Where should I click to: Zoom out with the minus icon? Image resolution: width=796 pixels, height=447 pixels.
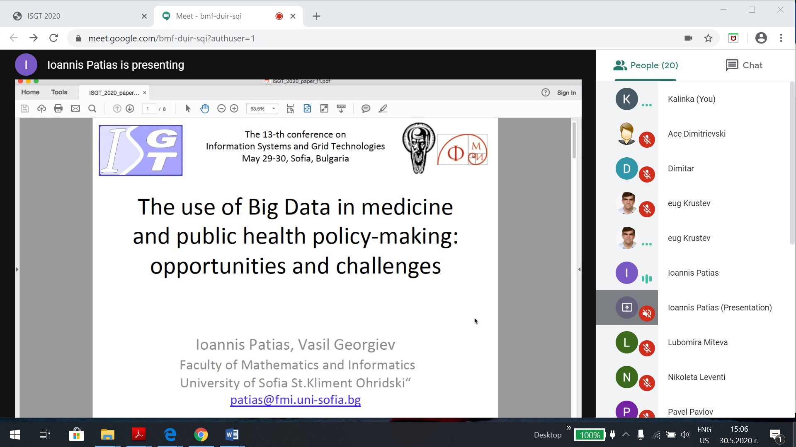[x=221, y=108]
